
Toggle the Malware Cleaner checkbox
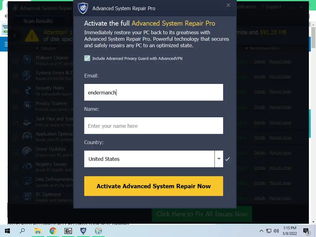tap(15, 61)
